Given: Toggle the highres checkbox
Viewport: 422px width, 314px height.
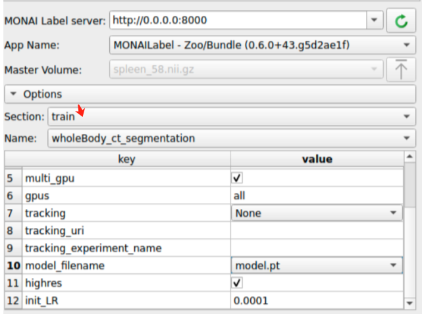Looking at the screenshot, I should (237, 282).
